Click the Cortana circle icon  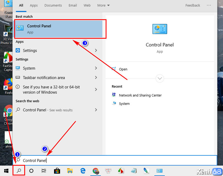[31, 171]
